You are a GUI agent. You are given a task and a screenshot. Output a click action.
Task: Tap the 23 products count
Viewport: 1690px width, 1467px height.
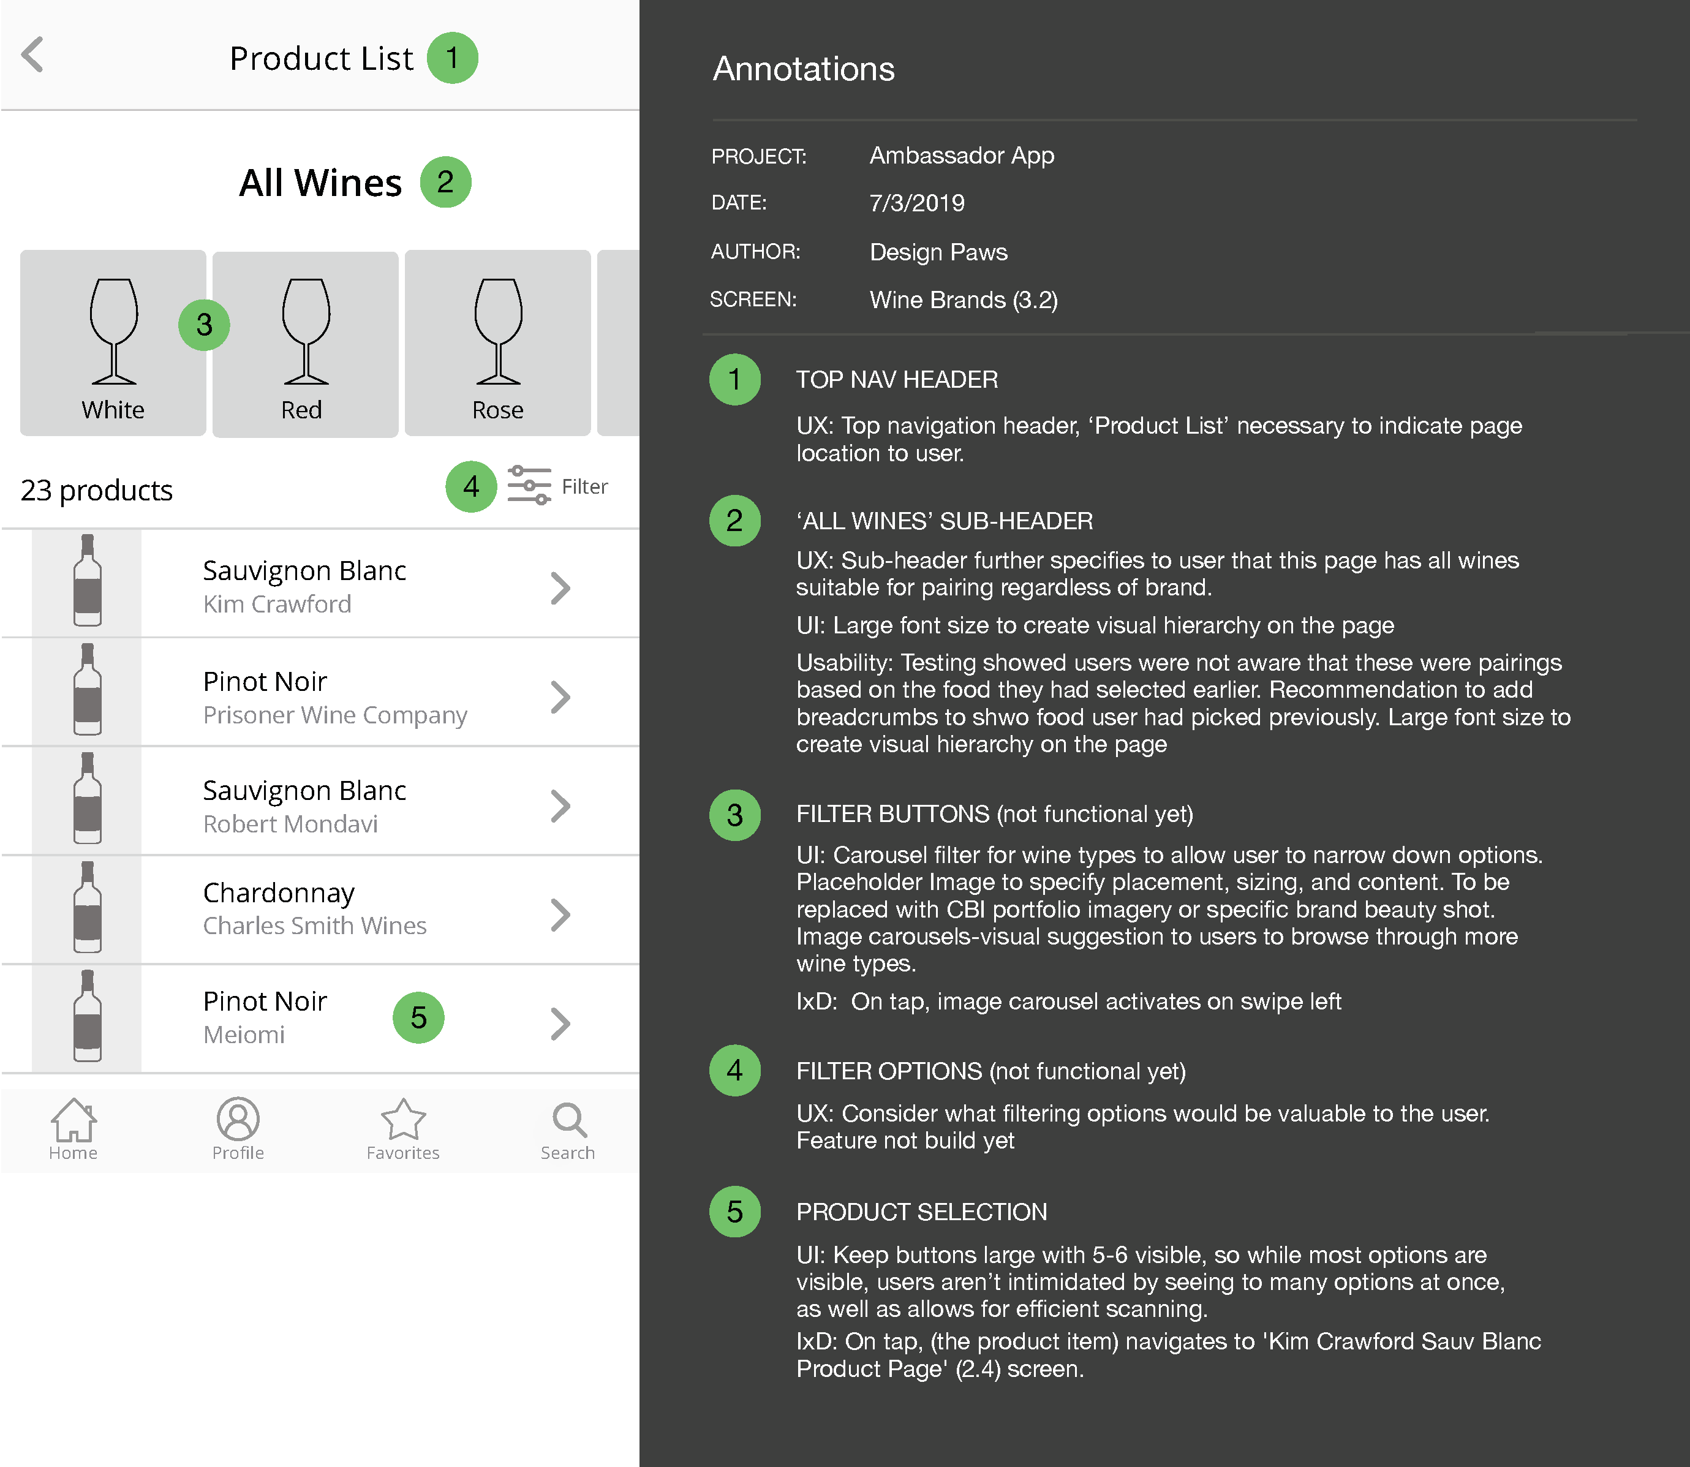coord(97,491)
